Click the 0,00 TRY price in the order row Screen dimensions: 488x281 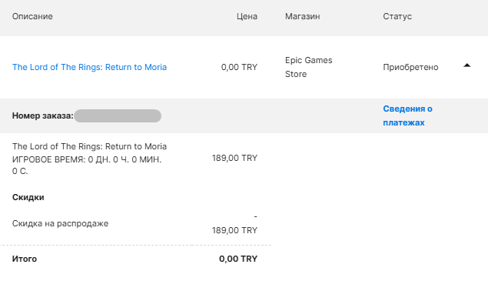(x=239, y=67)
